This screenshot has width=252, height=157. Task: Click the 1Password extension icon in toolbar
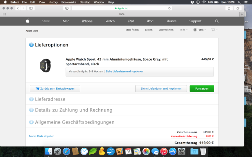67,8
